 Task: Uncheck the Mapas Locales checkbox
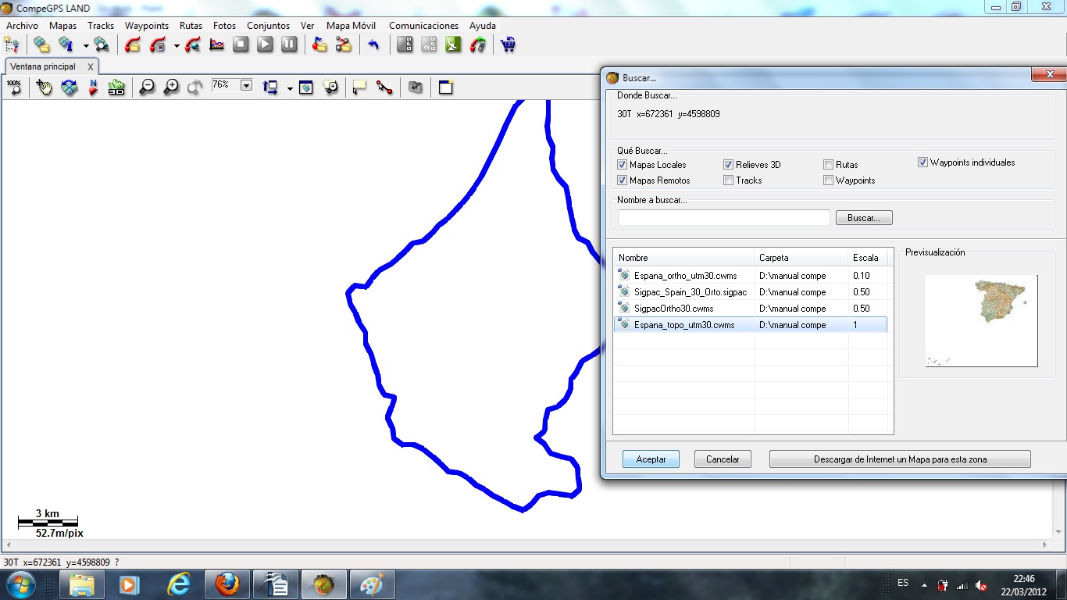click(x=622, y=165)
